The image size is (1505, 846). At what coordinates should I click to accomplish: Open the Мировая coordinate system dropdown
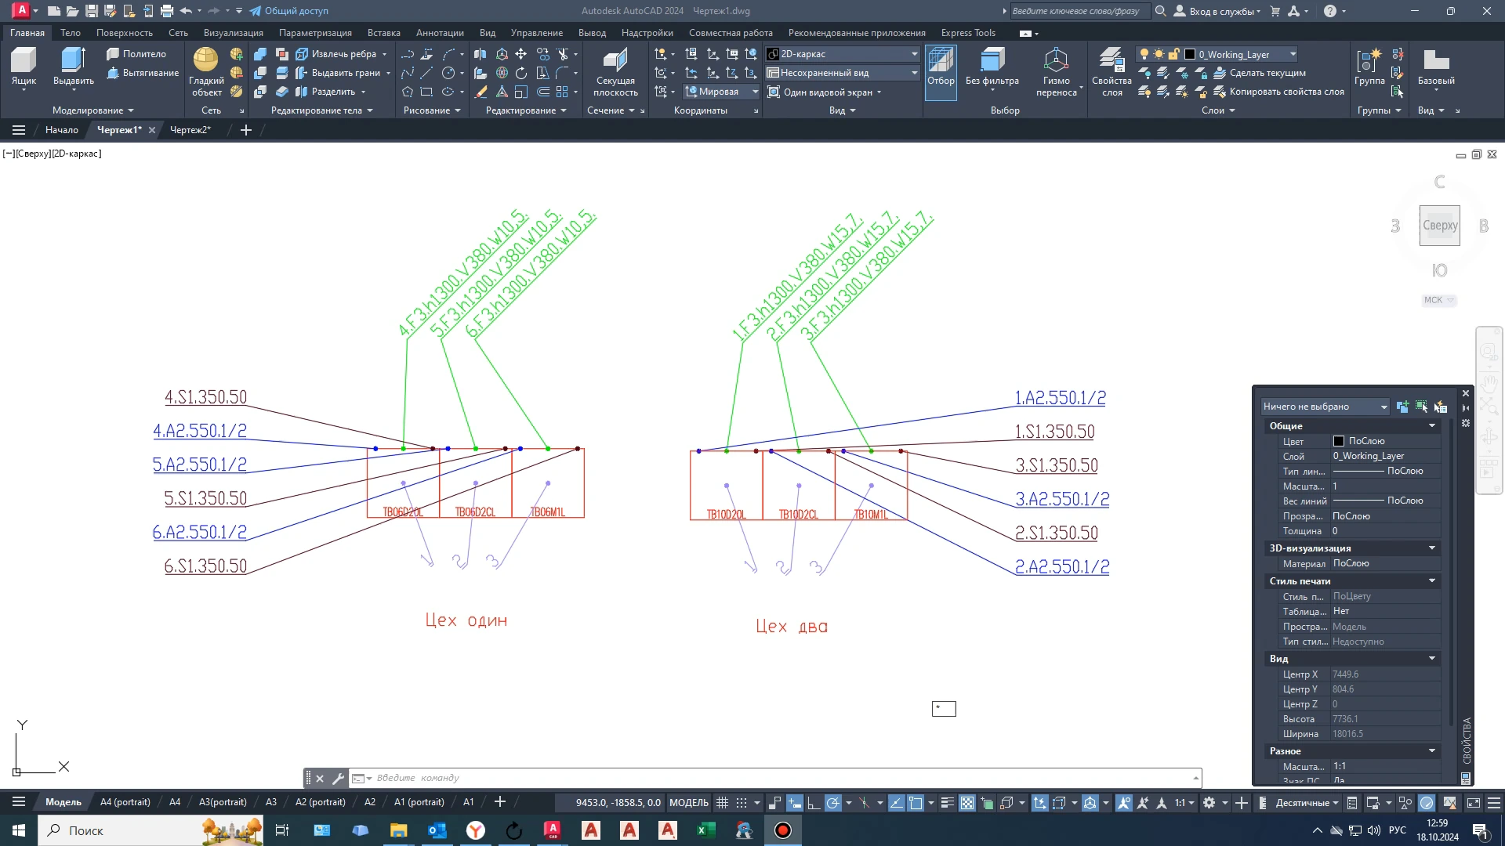[721, 92]
